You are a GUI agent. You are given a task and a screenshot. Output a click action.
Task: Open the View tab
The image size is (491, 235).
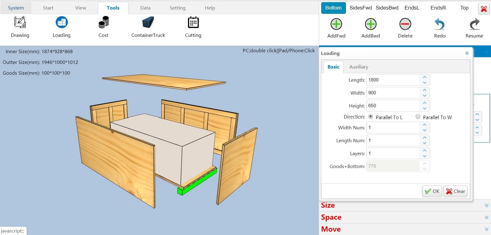(x=81, y=8)
